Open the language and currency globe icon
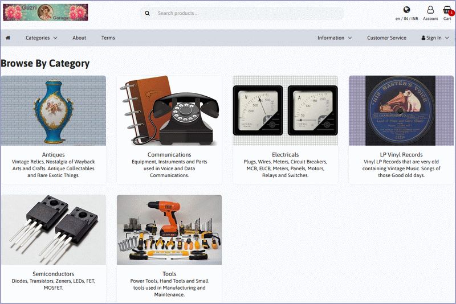This screenshot has width=456, height=304. click(406, 10)
